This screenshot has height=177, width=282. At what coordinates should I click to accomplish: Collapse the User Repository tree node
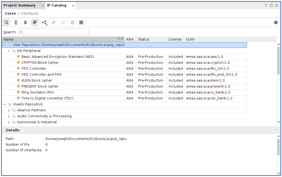5,45
